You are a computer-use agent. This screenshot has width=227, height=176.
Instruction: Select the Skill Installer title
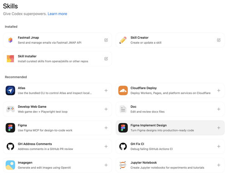tap(27, 56)
